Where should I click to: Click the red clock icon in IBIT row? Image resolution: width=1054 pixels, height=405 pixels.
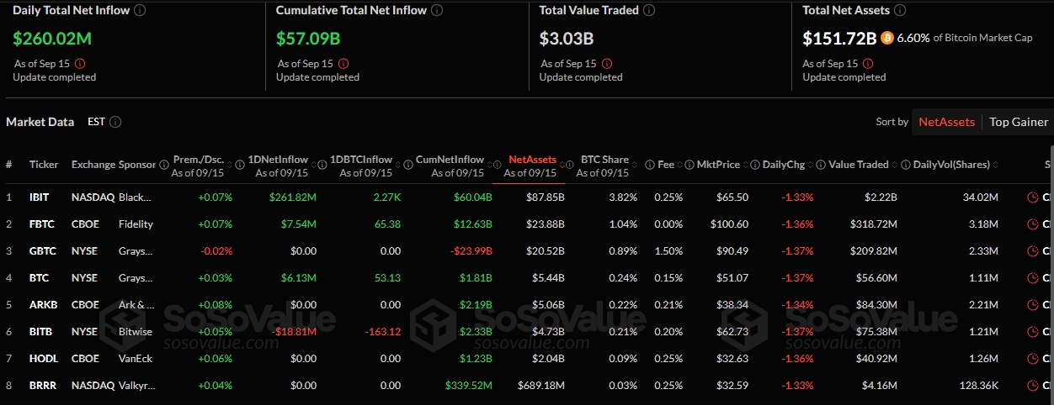click(x=1033, y=197)
